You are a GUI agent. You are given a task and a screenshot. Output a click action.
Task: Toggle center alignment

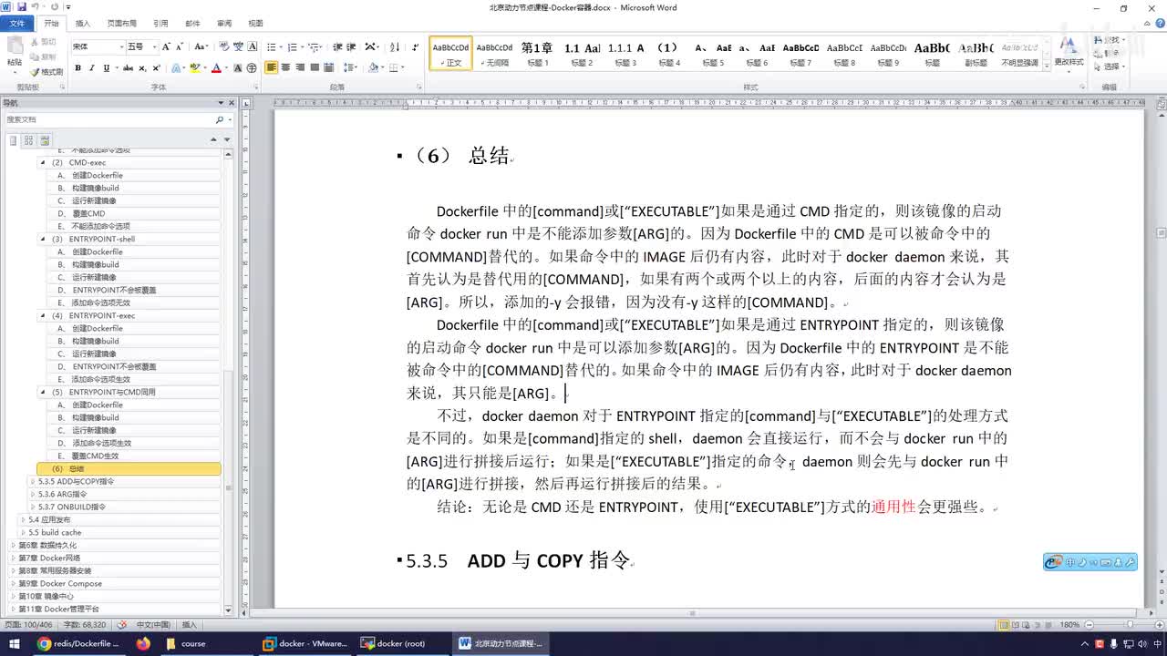[x=285, y=67]
